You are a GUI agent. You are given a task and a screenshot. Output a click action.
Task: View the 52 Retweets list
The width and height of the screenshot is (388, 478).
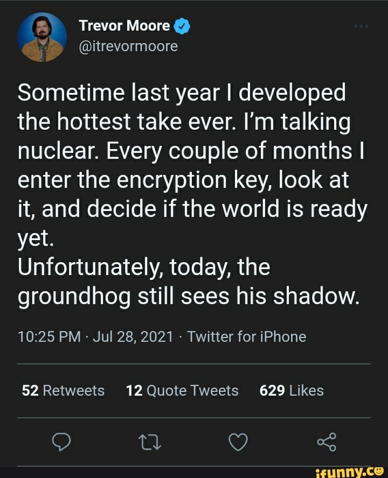click(x=63, y=391)
